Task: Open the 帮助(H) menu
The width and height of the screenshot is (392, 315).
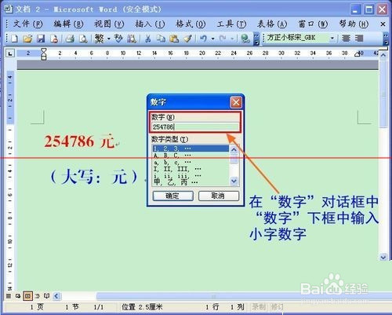Action: pos(354,24)
